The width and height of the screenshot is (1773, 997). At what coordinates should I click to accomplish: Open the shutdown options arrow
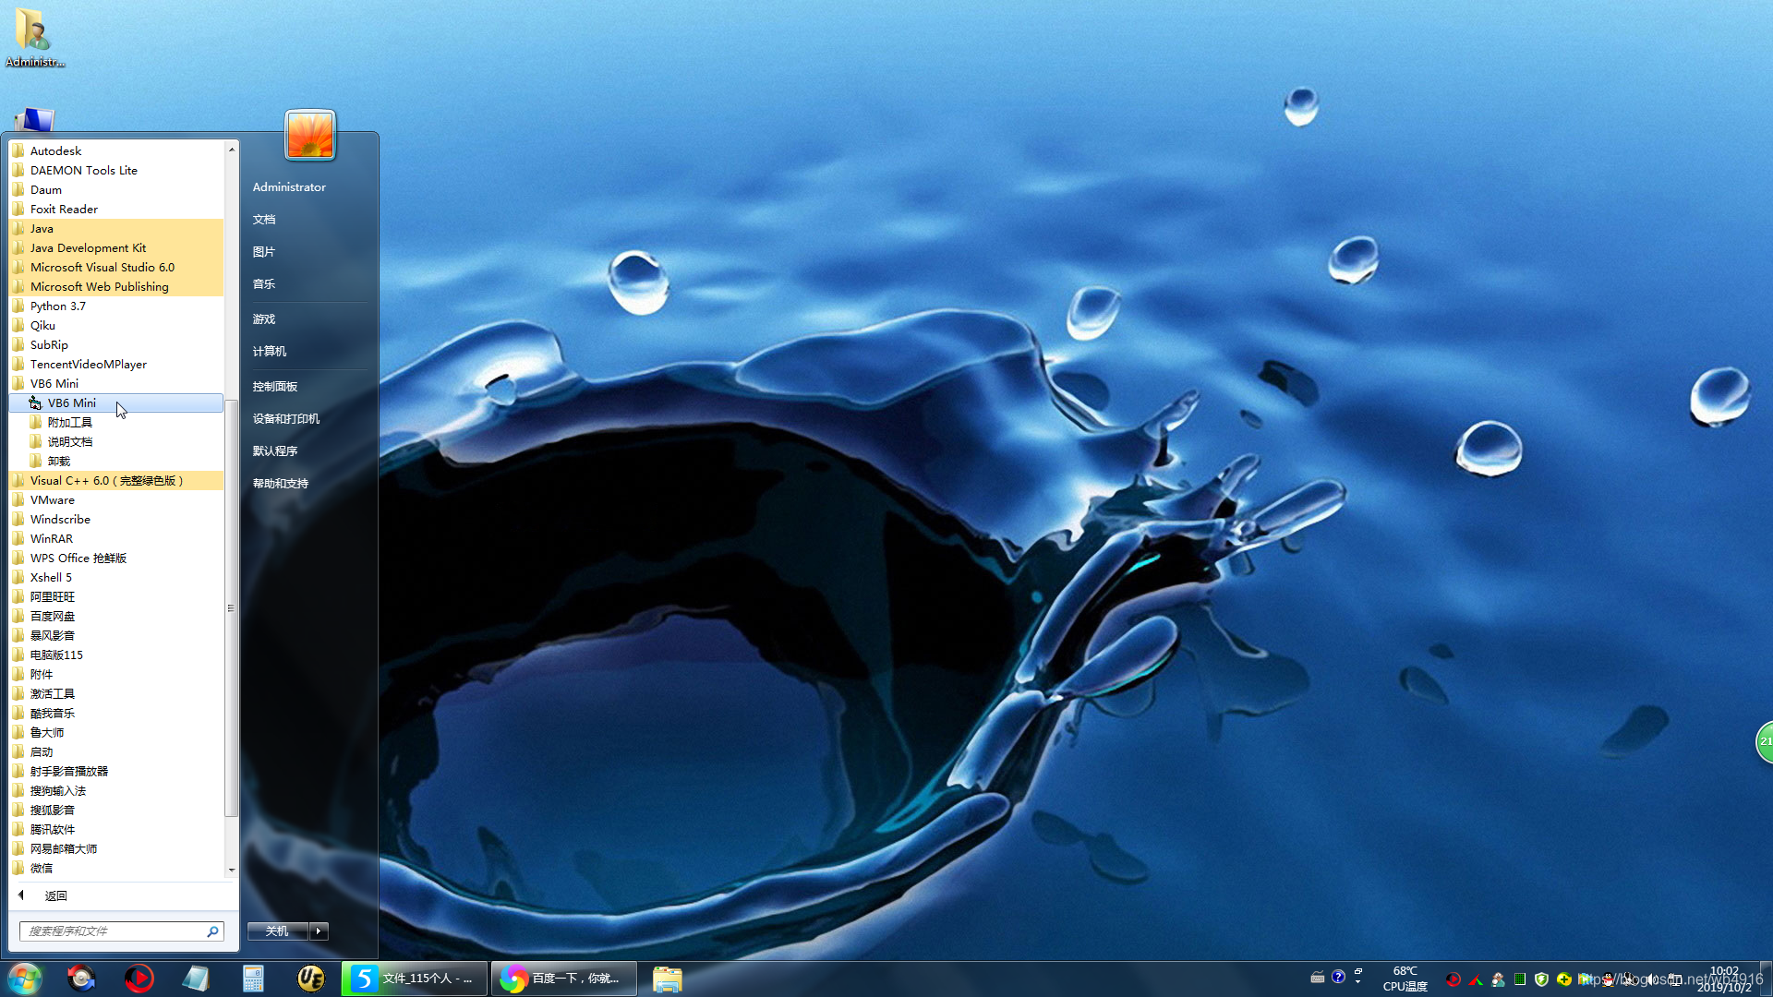point(319,931)
